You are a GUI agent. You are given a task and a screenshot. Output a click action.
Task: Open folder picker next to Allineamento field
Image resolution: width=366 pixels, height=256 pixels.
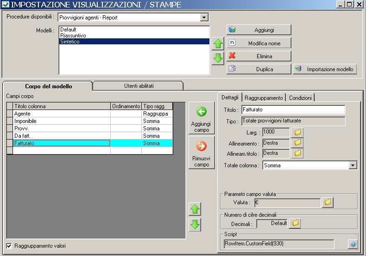297,143
